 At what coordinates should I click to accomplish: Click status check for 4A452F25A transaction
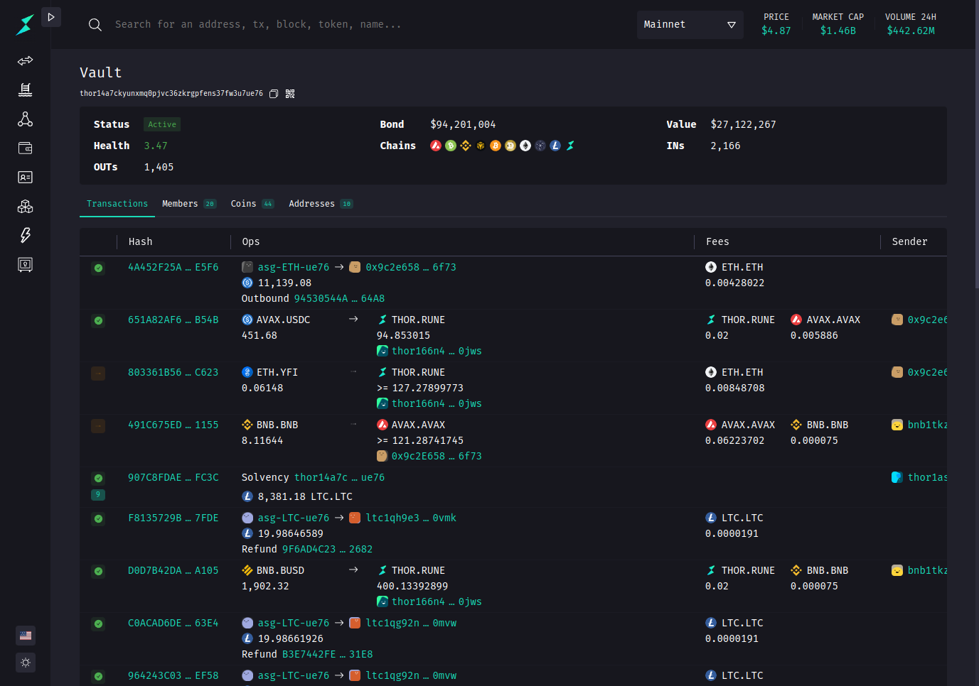tap(98, 268)
